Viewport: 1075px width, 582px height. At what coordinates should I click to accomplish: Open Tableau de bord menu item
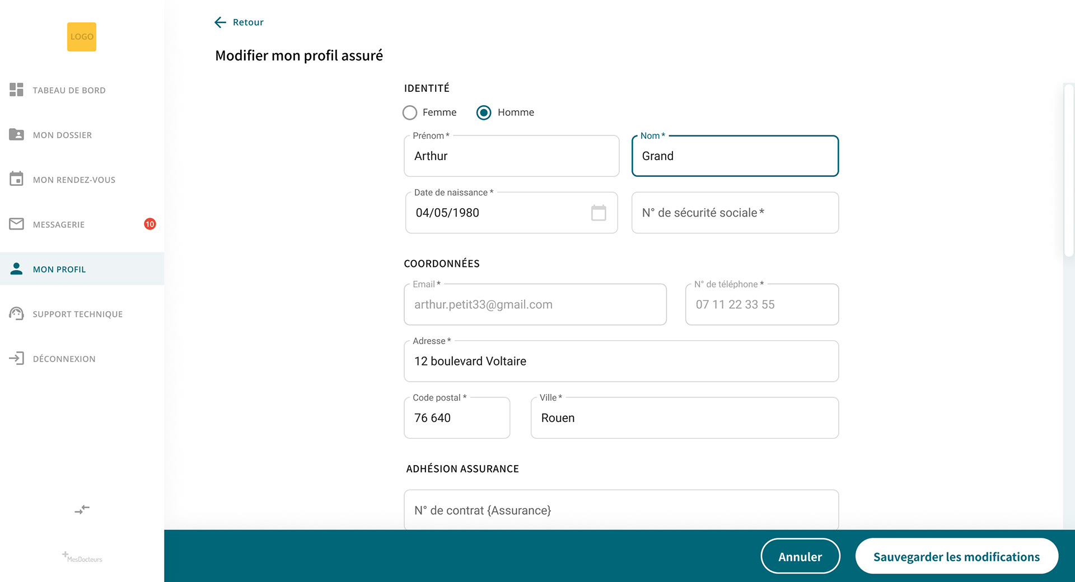pos(82,90)
